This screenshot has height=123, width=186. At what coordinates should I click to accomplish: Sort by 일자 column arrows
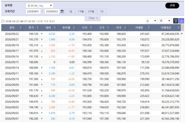[20, 28]
